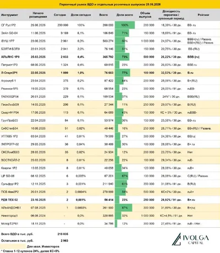Image resolution: width=220 pixels, height=253 pixels.
Task: Click the footnote about Ставка 1-12 купонов
Action: [30, 251]
